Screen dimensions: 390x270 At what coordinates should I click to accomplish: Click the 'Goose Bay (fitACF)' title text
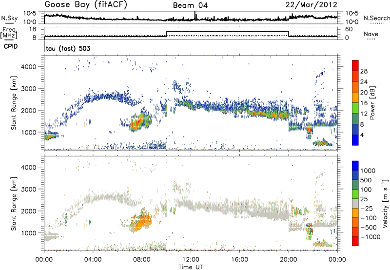[86, 5]
